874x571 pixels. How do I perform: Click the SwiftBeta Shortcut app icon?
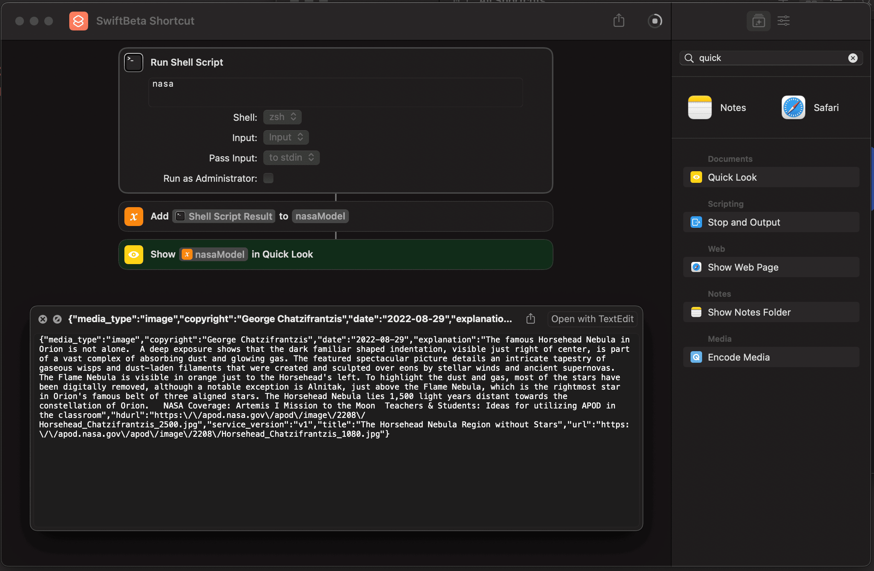pyautogui.click(x=79, y=21)
